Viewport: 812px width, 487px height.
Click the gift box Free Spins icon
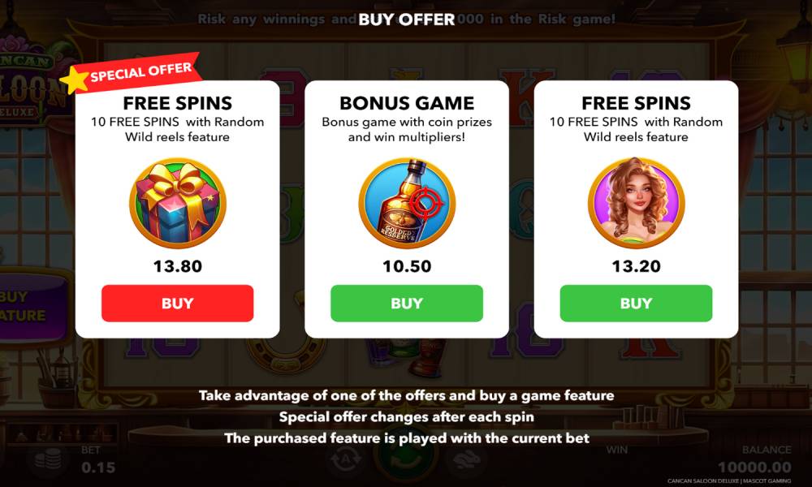[178, 204]
